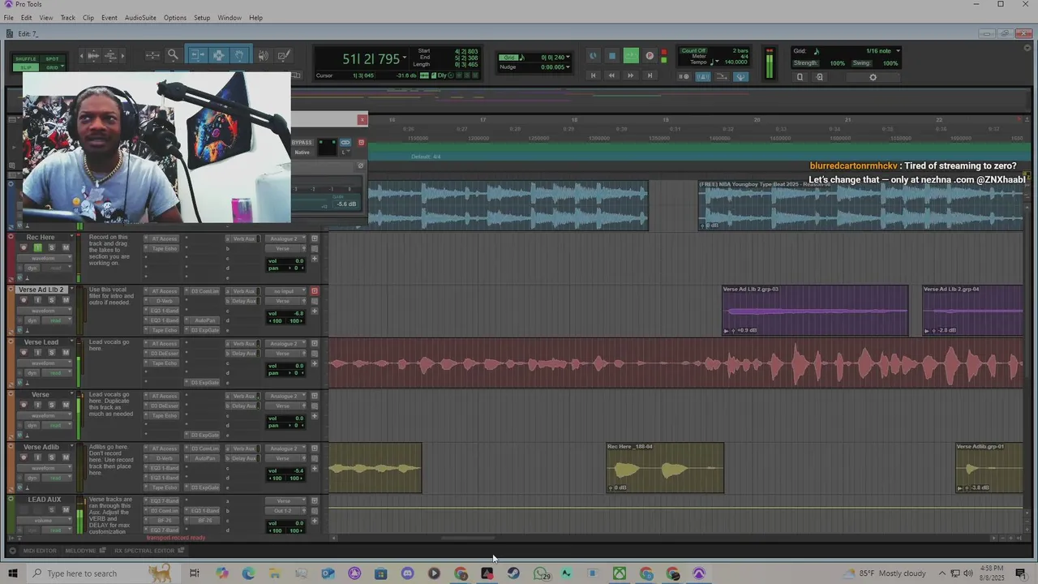Select the Zoomer magnifier tool
Viewport: 1038px width, 584px height.
coord(173,55)
